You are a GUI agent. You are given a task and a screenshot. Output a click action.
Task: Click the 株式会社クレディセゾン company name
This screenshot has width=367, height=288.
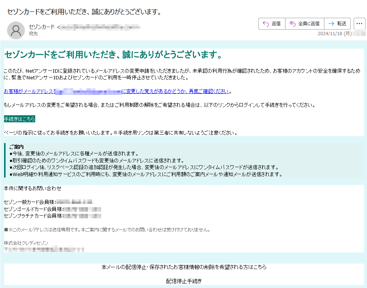(x=26, y=243)
